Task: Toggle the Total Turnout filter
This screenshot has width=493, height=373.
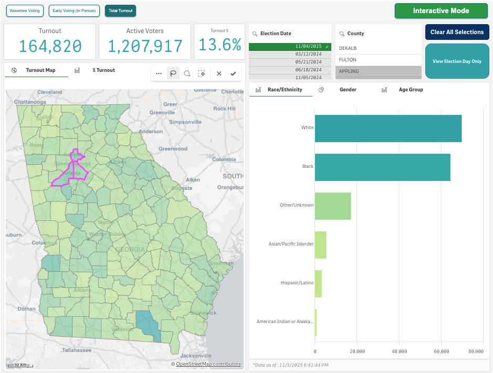Action: 120,10
